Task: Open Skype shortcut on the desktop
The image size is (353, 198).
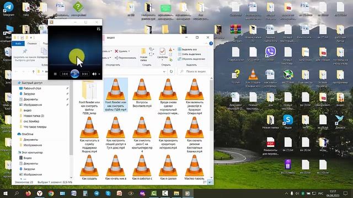Action: pos(288,122)
